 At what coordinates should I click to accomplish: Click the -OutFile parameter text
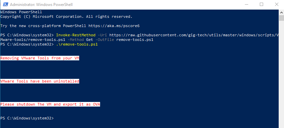click(105, 40)
